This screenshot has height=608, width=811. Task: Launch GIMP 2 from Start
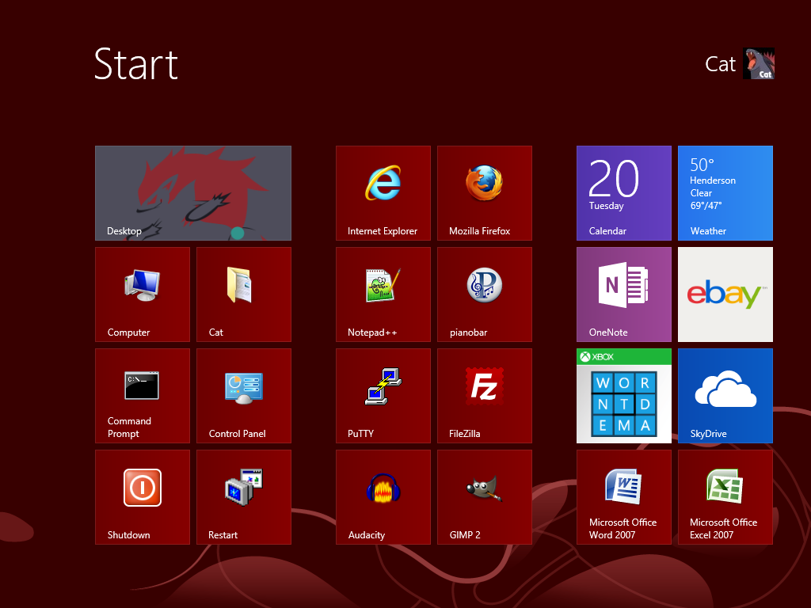(484, 496)
